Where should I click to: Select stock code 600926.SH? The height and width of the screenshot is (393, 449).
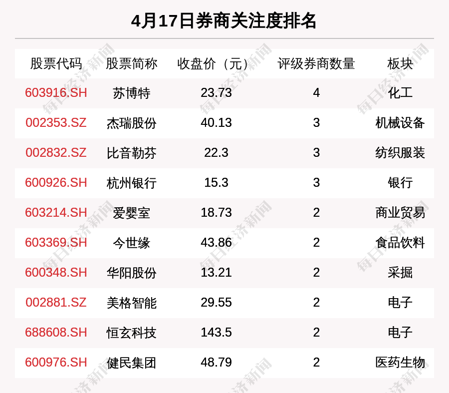click(56, 183)
